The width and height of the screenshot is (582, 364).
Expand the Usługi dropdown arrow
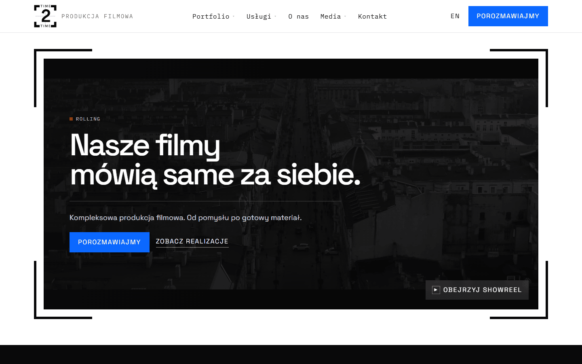coord(275,16)
